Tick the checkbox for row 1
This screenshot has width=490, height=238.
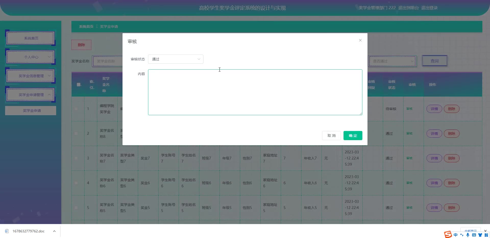(x=76, y=109)
